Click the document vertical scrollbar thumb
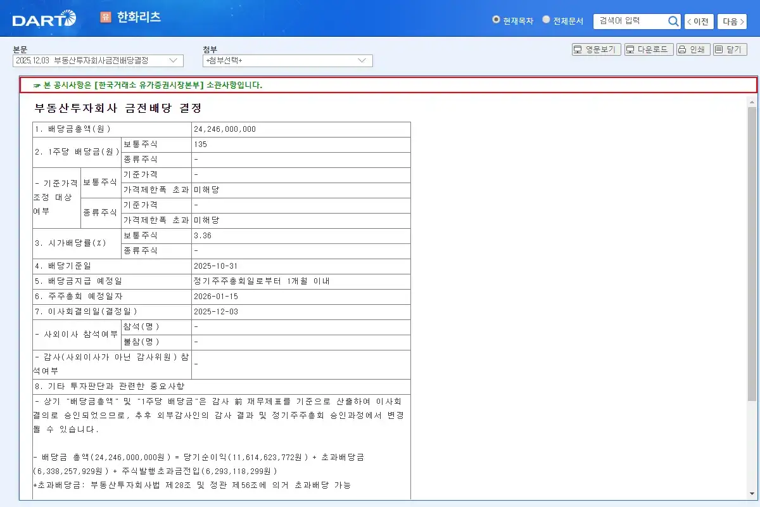Image resolution: width=760 pixels, height=507 pixels. coord(752,253)
